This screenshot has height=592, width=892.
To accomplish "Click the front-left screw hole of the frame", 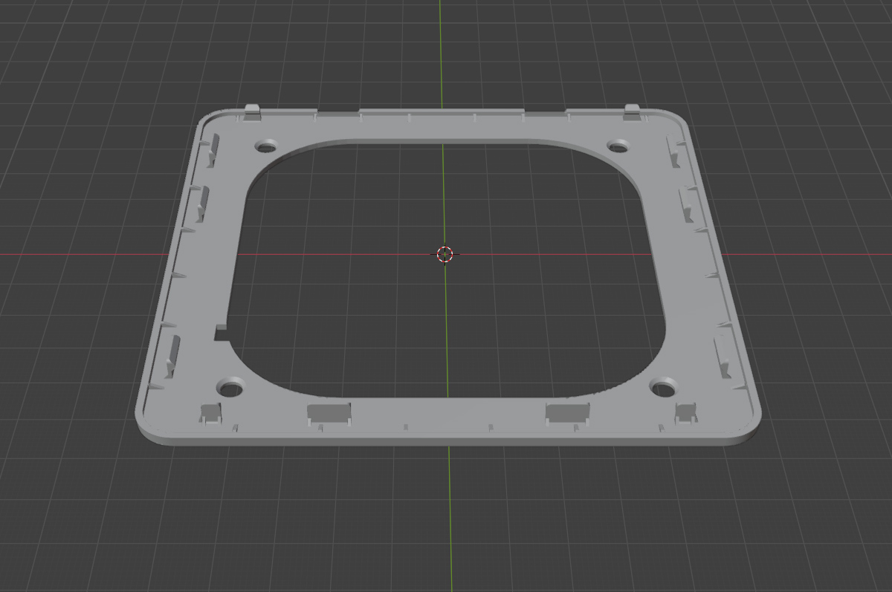I will pos(230,387).
